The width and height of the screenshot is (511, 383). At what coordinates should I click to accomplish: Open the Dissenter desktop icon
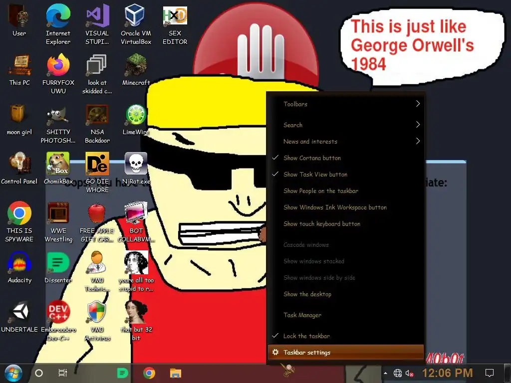click(58, 267)
